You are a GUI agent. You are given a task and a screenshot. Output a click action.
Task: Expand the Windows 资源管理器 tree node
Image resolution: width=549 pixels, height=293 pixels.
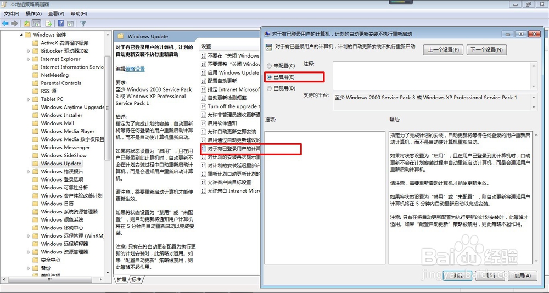29,252
